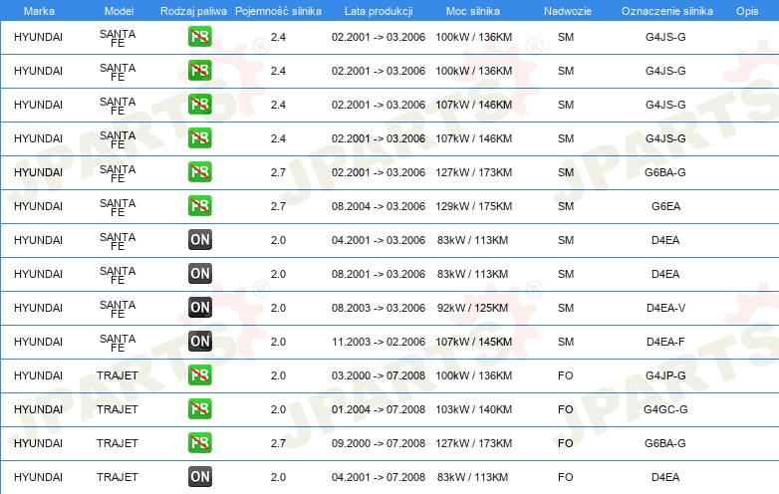Image resolution: width=779 pixels, height=494 pixels.
Task: Click ON icon for Santa Fe from 04.2001
Action: pos(200,240)
